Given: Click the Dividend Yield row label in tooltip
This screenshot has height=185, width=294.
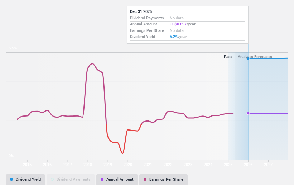Looking at the screenshot, I should (x=143, y=37).
